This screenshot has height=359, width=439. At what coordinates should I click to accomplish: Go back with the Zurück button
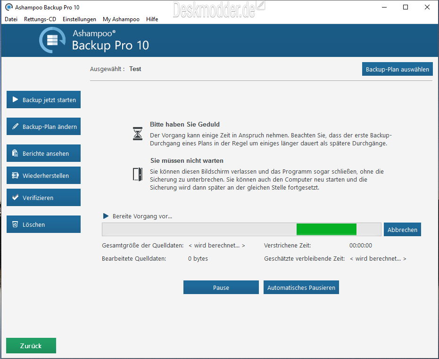point(31,345)
